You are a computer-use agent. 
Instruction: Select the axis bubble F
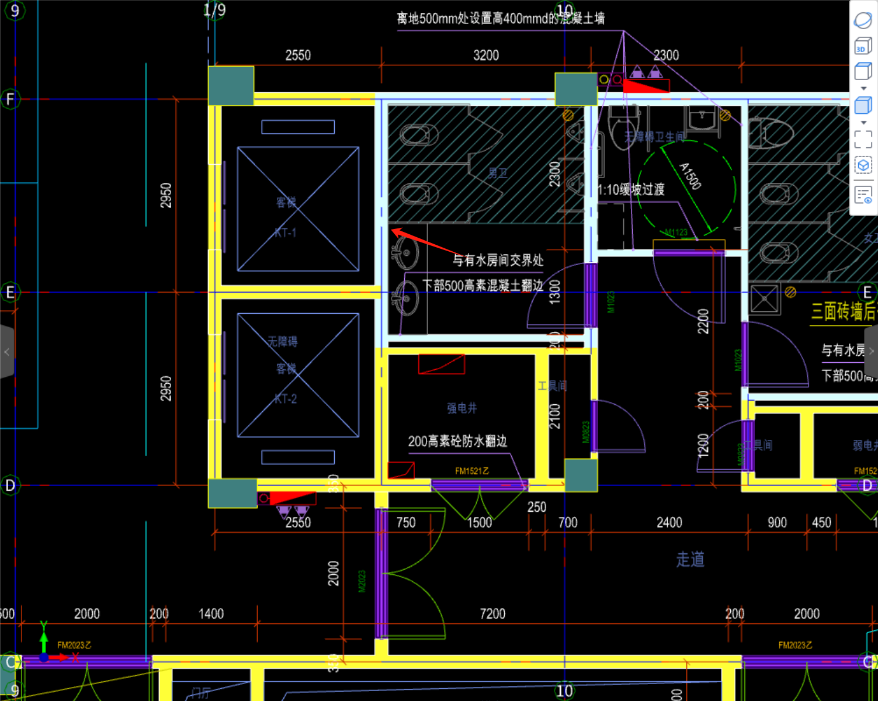click(x=10, y=99)
